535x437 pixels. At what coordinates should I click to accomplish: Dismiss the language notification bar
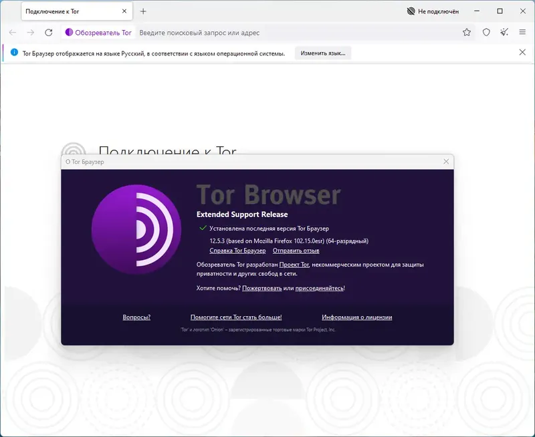pos(522,52)
